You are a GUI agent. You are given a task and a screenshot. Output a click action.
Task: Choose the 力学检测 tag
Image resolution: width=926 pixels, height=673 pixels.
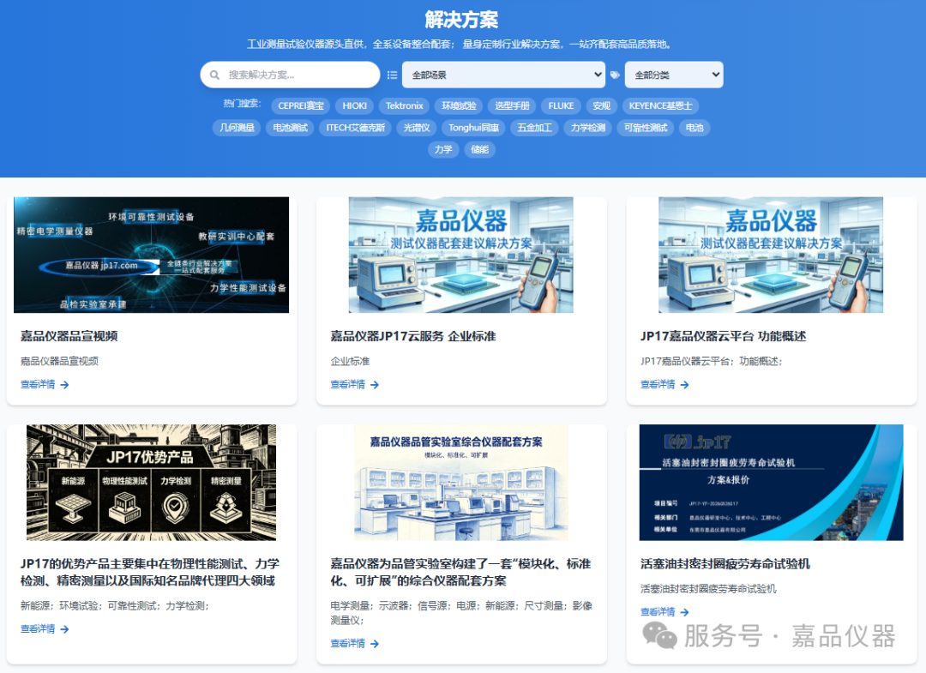tap(587, 128)
